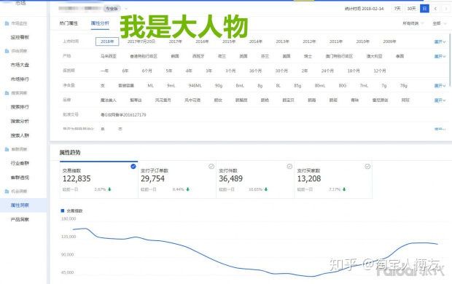Expand the 上市时间 filter row

440,42
